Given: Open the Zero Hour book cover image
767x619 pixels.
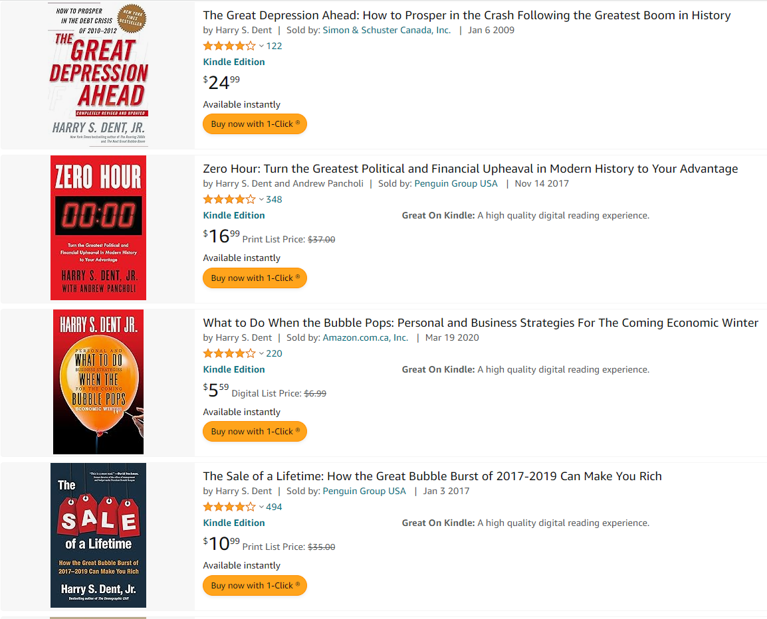Looking at the screenshot, I should pyautogui.click(x=98, y=228).
